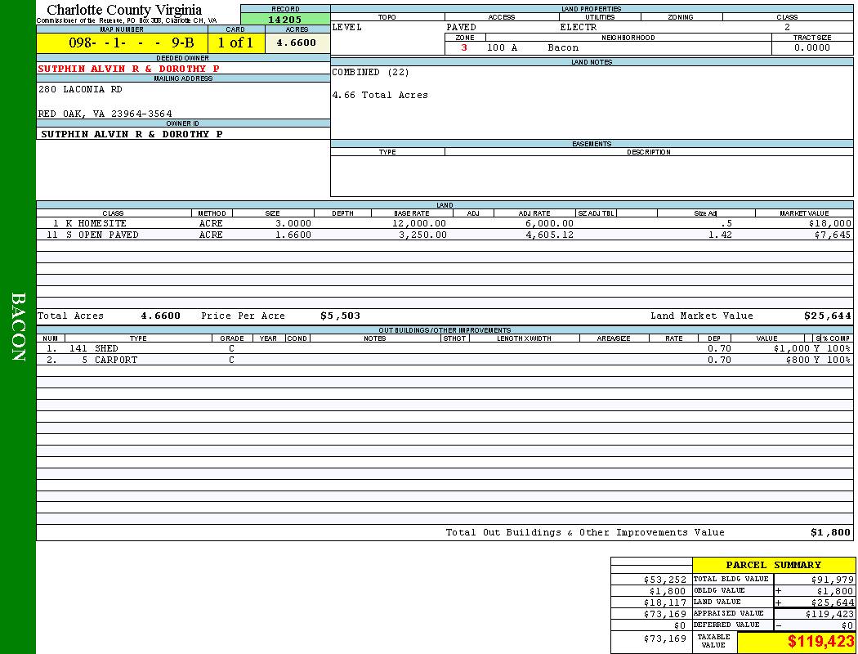This screenshot has width=858, height=654.
Task: Select the Bacon neighborhood entry
Action: pyautogui.click(x=563, y=48)
